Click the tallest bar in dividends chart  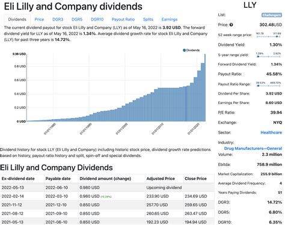coord(205,87)
